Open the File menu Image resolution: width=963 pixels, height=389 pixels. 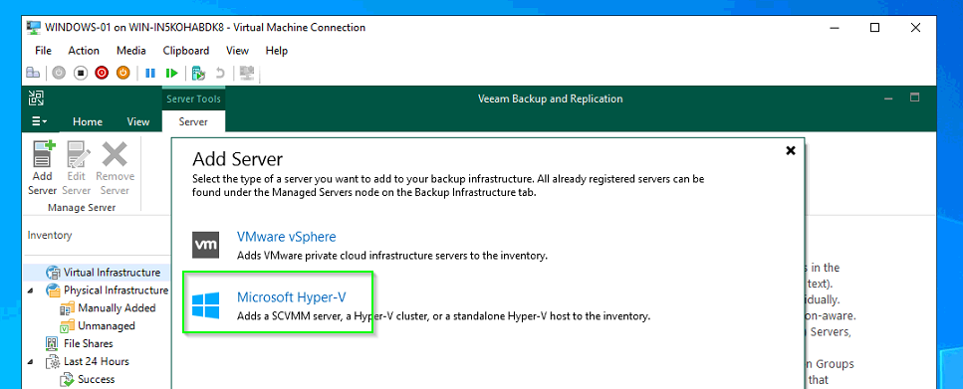click(x=43, y=51)
